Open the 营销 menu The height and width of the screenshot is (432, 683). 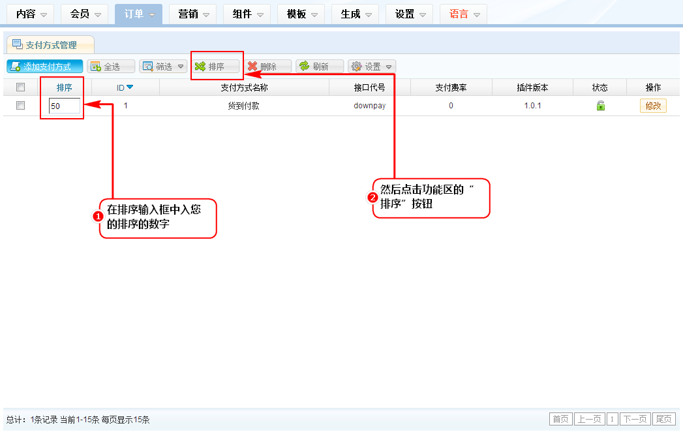(192, 14)
